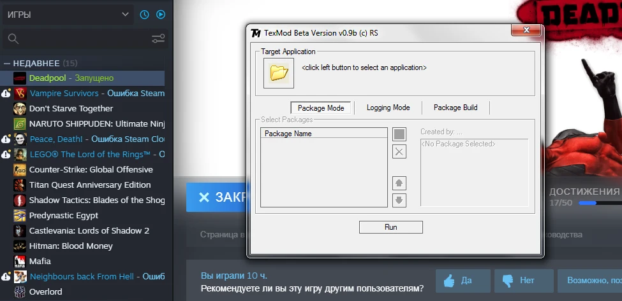This screenshot has width=622, height=301.
Task: Select Shadow Tactics: Blades of the Shogun
Action: 82,200
